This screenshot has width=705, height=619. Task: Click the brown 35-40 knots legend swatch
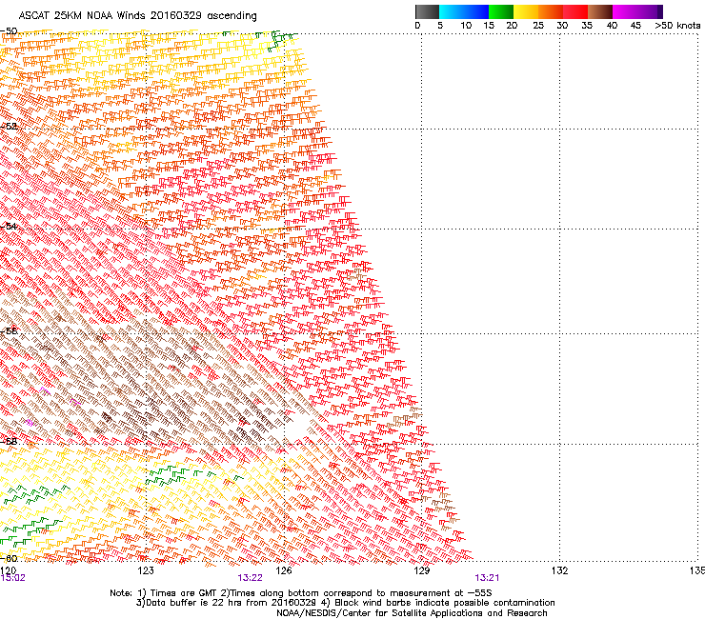pyautogui.click(x=600, y=11)
